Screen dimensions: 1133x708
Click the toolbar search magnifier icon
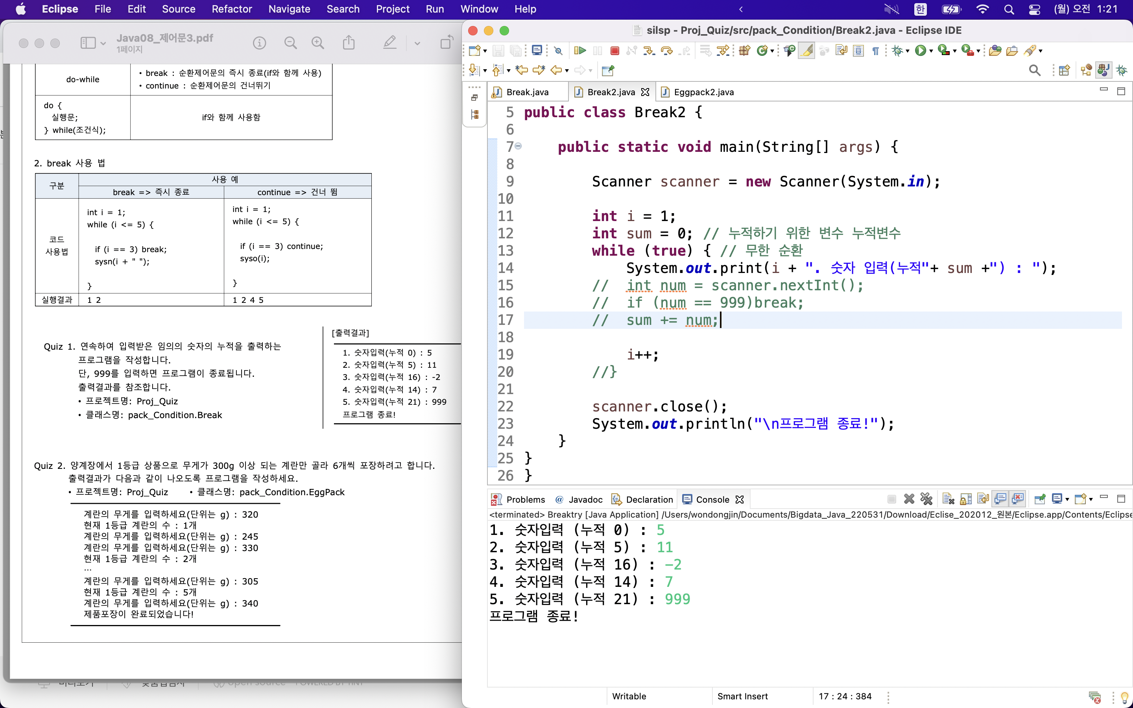tap(1035, 70)
